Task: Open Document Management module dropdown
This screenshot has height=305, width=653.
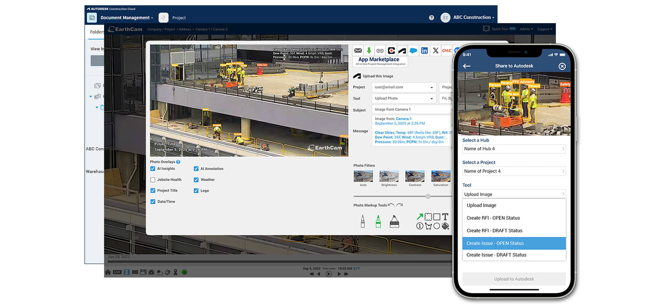Action: (127, 18)
